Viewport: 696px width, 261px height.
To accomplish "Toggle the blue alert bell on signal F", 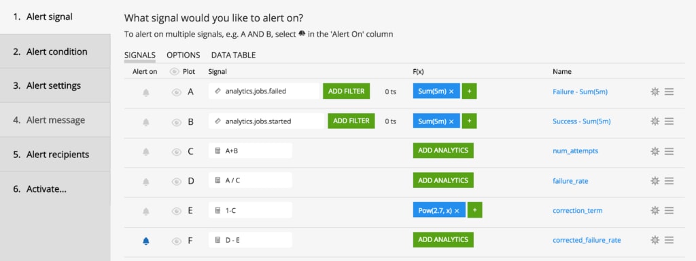I will (x=146, y=241).
